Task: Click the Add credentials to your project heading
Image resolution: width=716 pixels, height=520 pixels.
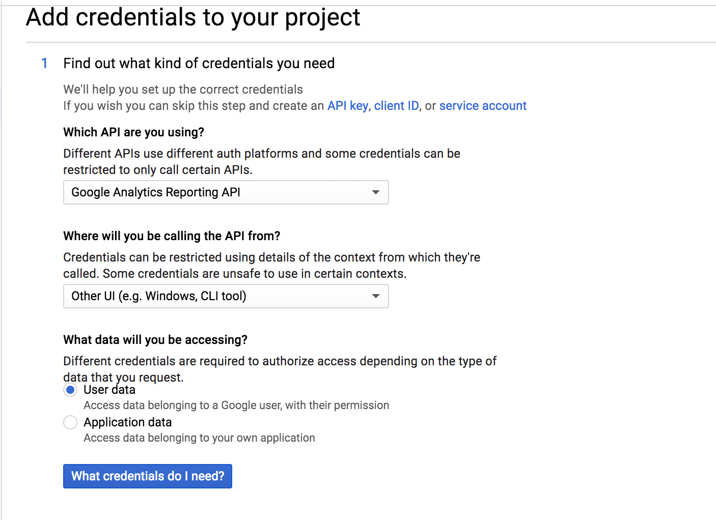Action: (193, 17)
